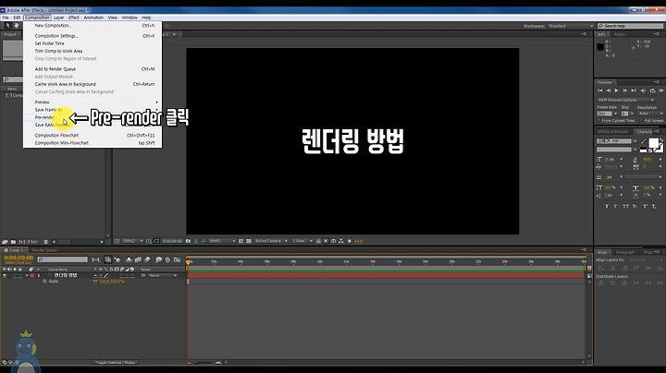Open viewer magnification 50% dropdown
Screen dimensions: 666x373
tap(132, 241)
